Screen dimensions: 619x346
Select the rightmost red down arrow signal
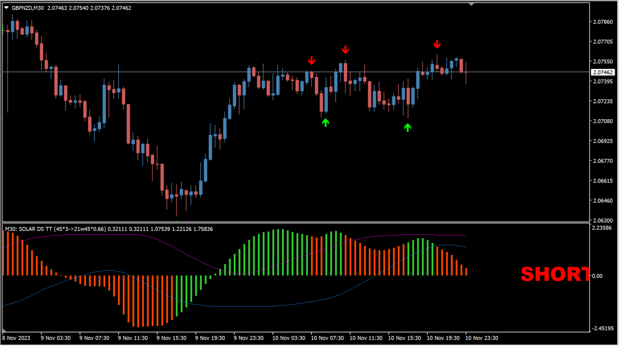[x=437, y=44]
